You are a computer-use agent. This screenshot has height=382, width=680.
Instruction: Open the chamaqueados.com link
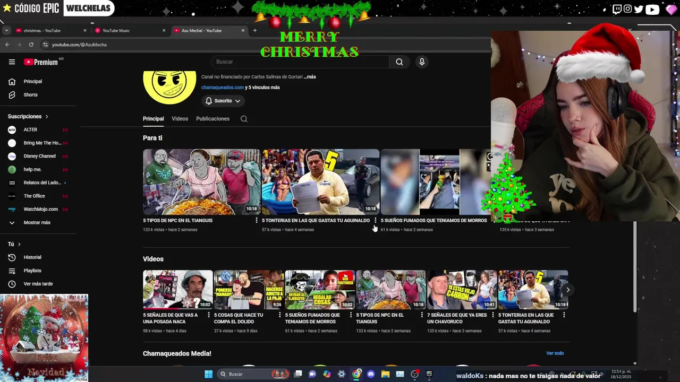tap(223, 88)
